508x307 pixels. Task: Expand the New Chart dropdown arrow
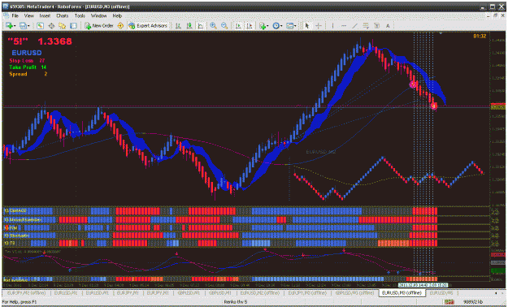pyautogui.click(x=15, y=26)
